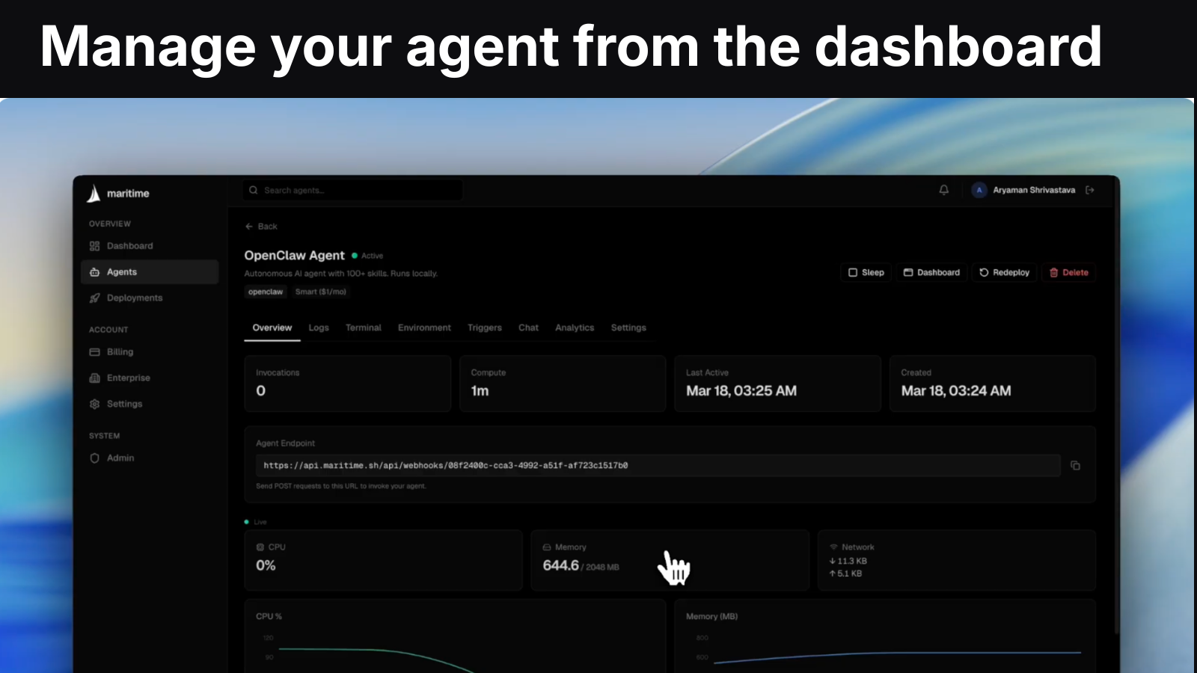1197x673 pixels.
Task: Click the openclaw tag
Action: point(265,292)
